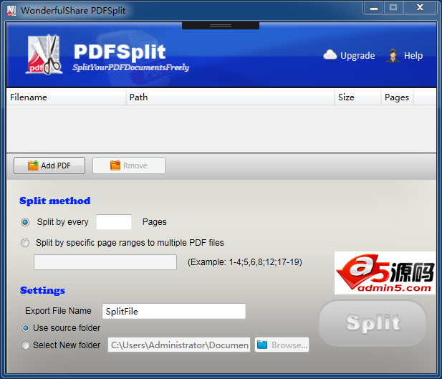This screenshot has width=442, height=379.
Task: Click the WonderfulShare title bar app icon
Action: pos(11,11)
